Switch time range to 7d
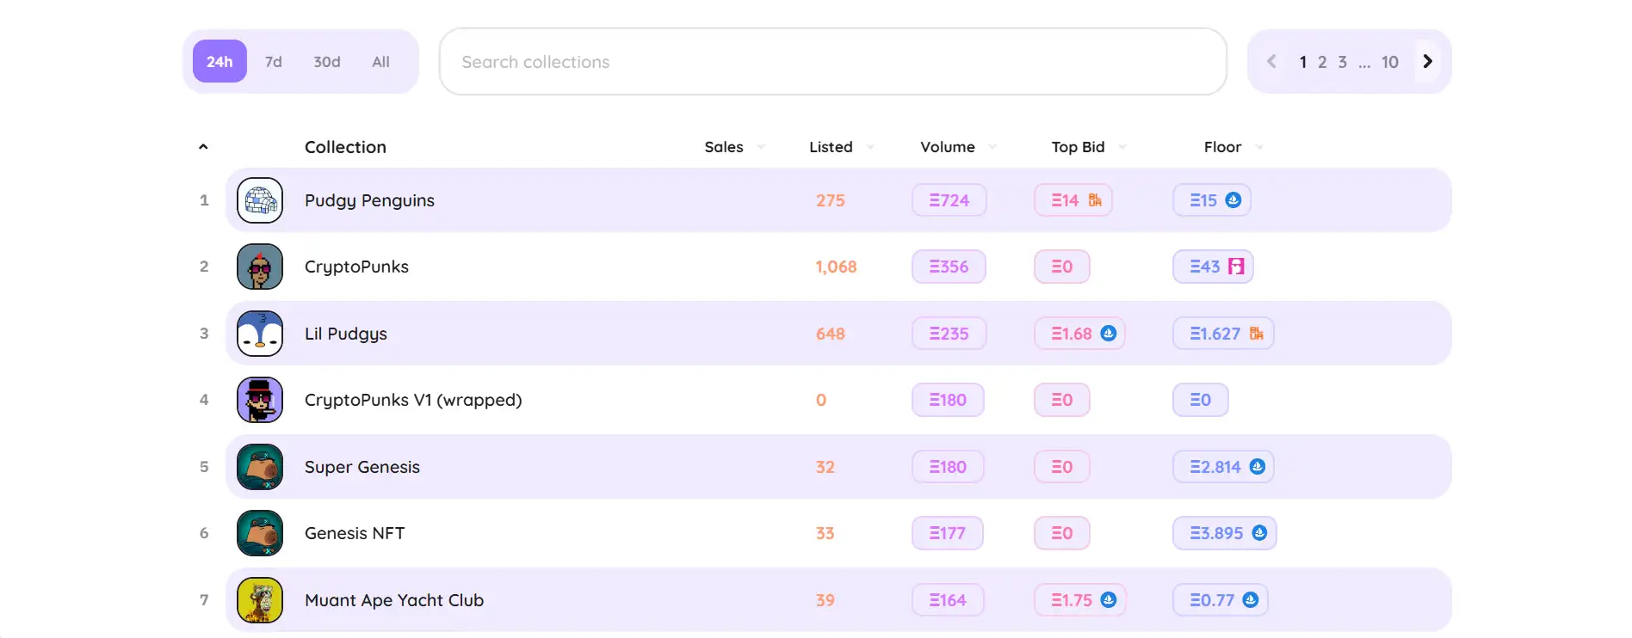The image size is (1632, 638). [274, 62]
